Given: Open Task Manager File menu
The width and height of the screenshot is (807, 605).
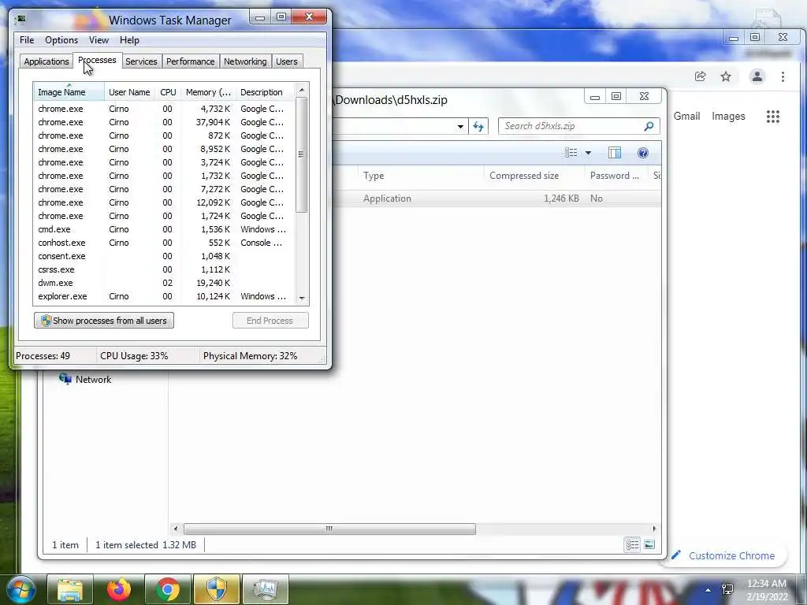Looking at the screenshot, I should pyautogui.click(x=27, y=40).
